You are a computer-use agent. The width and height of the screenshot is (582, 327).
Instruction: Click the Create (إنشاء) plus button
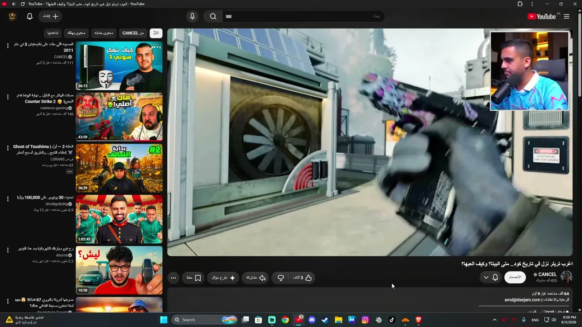[50, 16]
